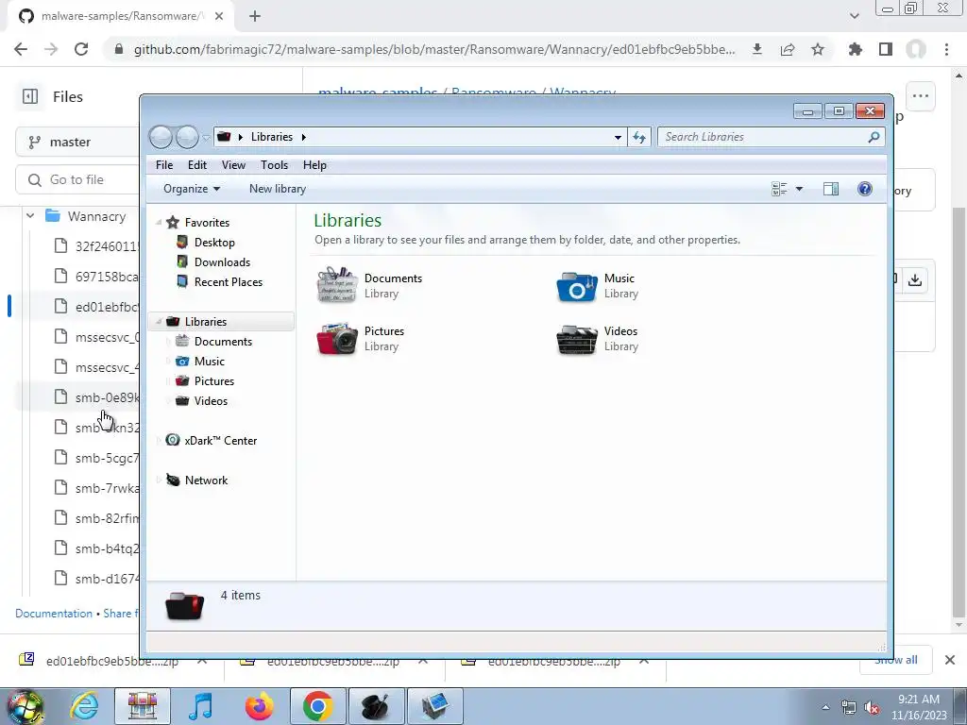Viewport: 967px width, 725px height.
Task: Open the Edit menu
Action: click(197, 165)
